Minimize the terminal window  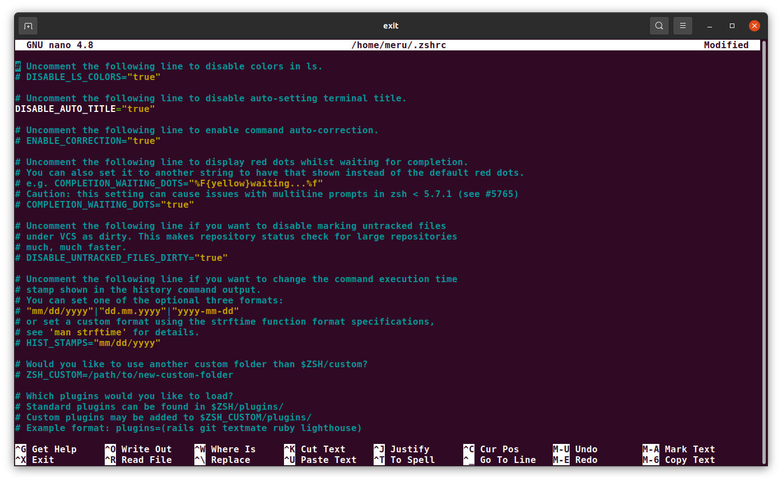(710, 26)
